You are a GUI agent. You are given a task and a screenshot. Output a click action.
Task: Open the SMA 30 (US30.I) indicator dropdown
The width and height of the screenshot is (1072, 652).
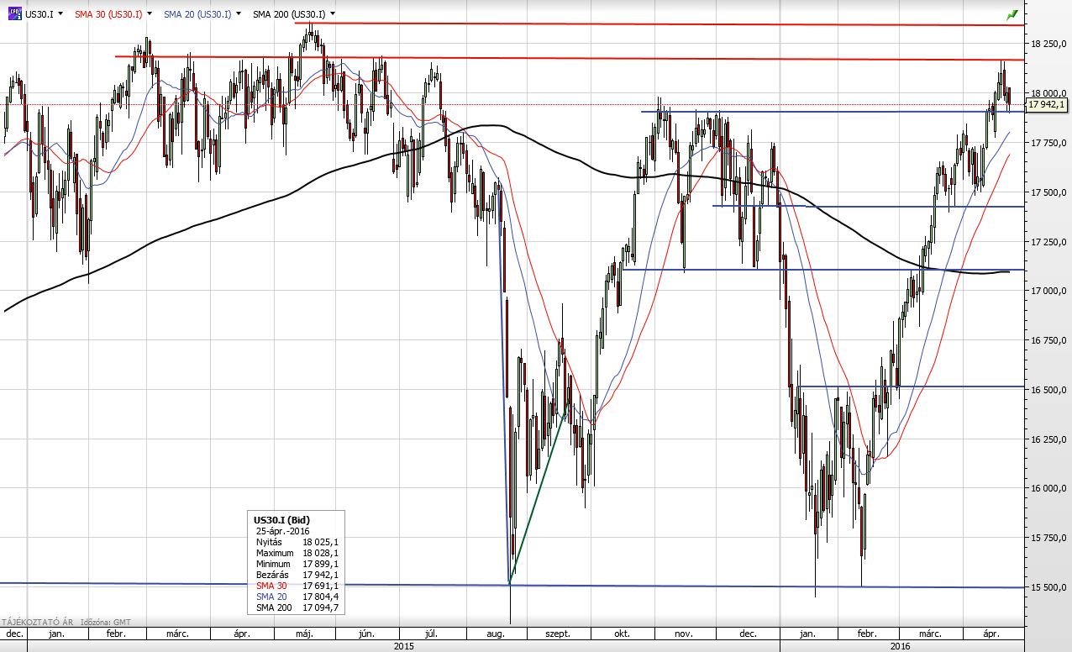pos(149,14)
